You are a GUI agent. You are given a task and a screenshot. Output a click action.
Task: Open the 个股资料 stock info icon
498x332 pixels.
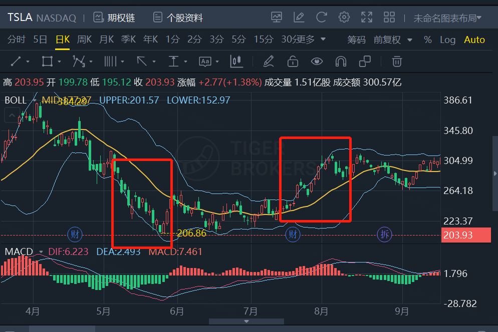[x=157, y=17]
